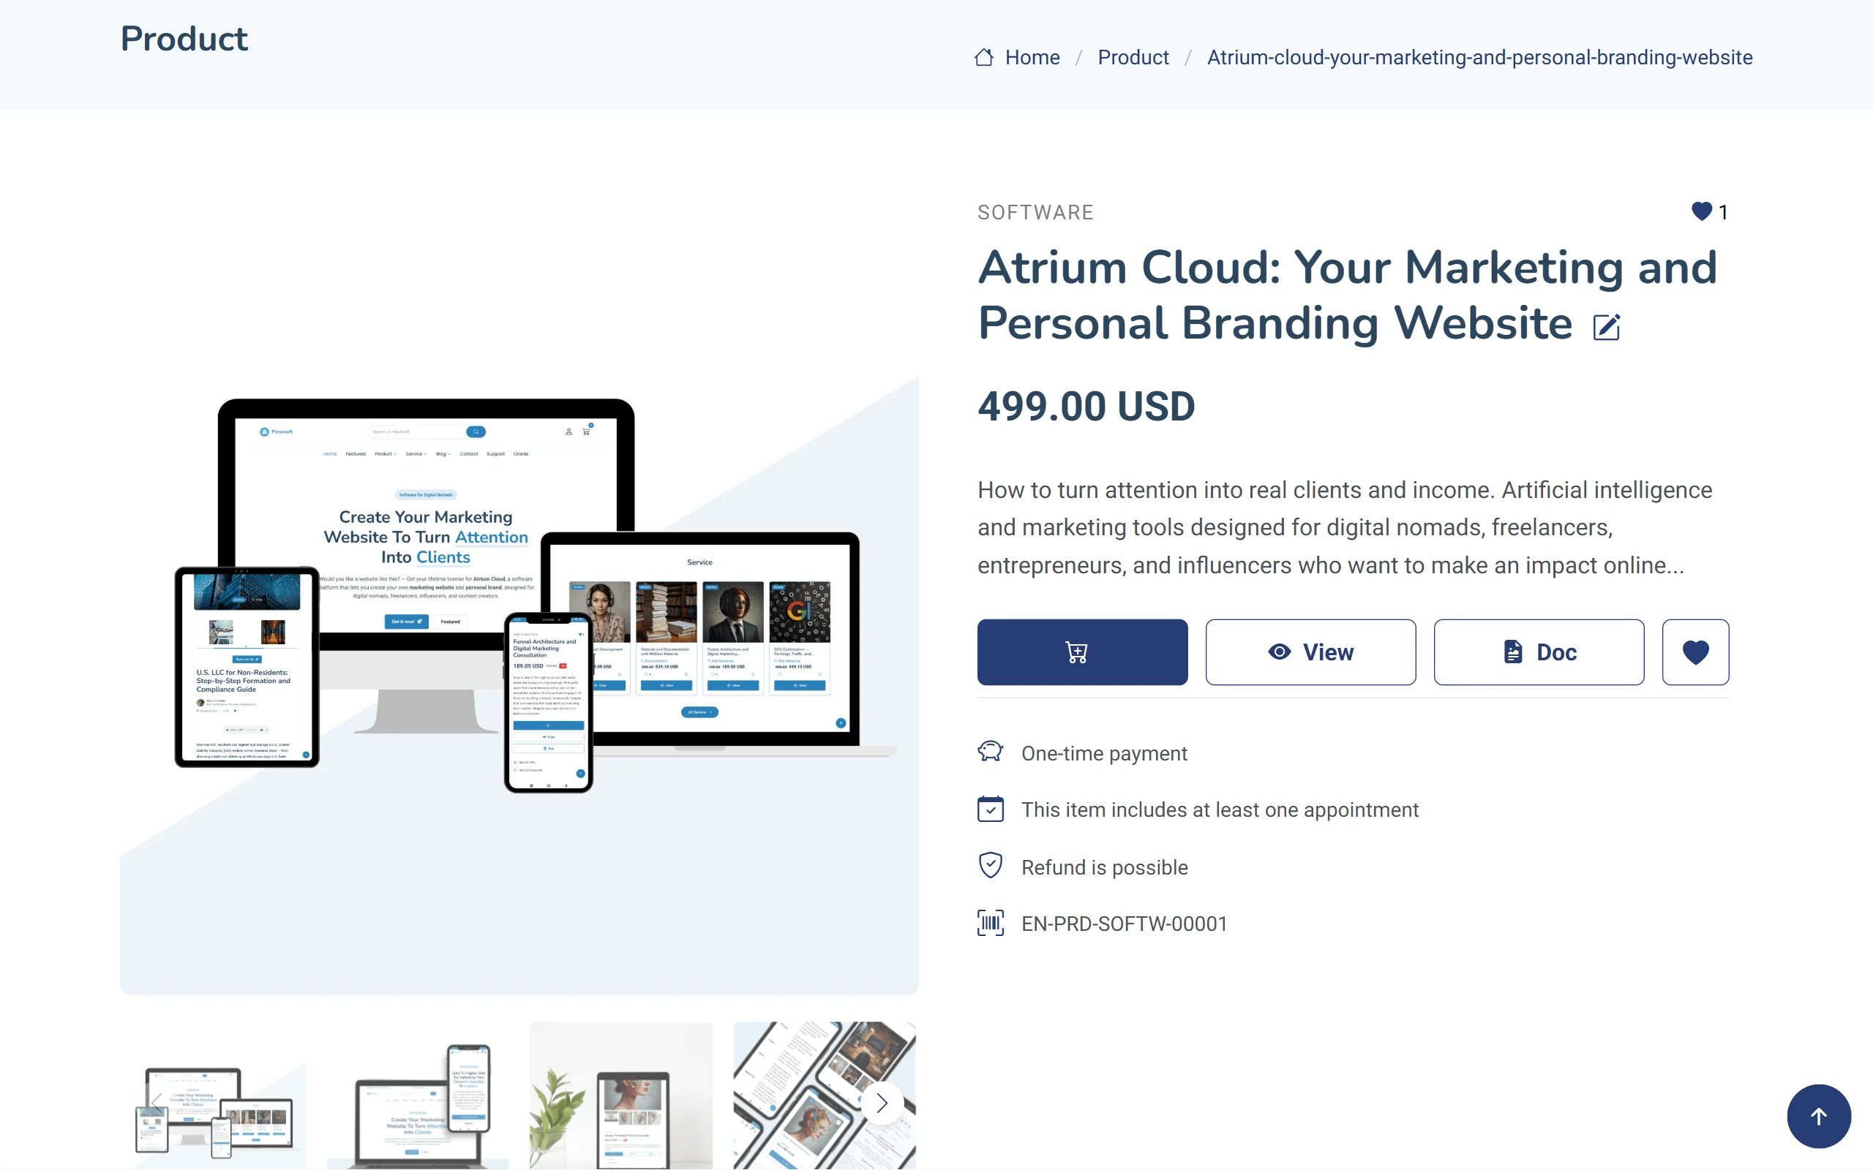
Task: Click the heart icon beside like count 1
Action: pos(1701,211)
